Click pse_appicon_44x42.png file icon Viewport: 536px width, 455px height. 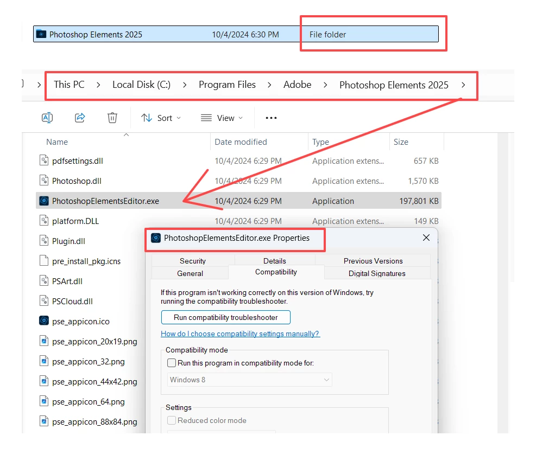tap(44, 381)
